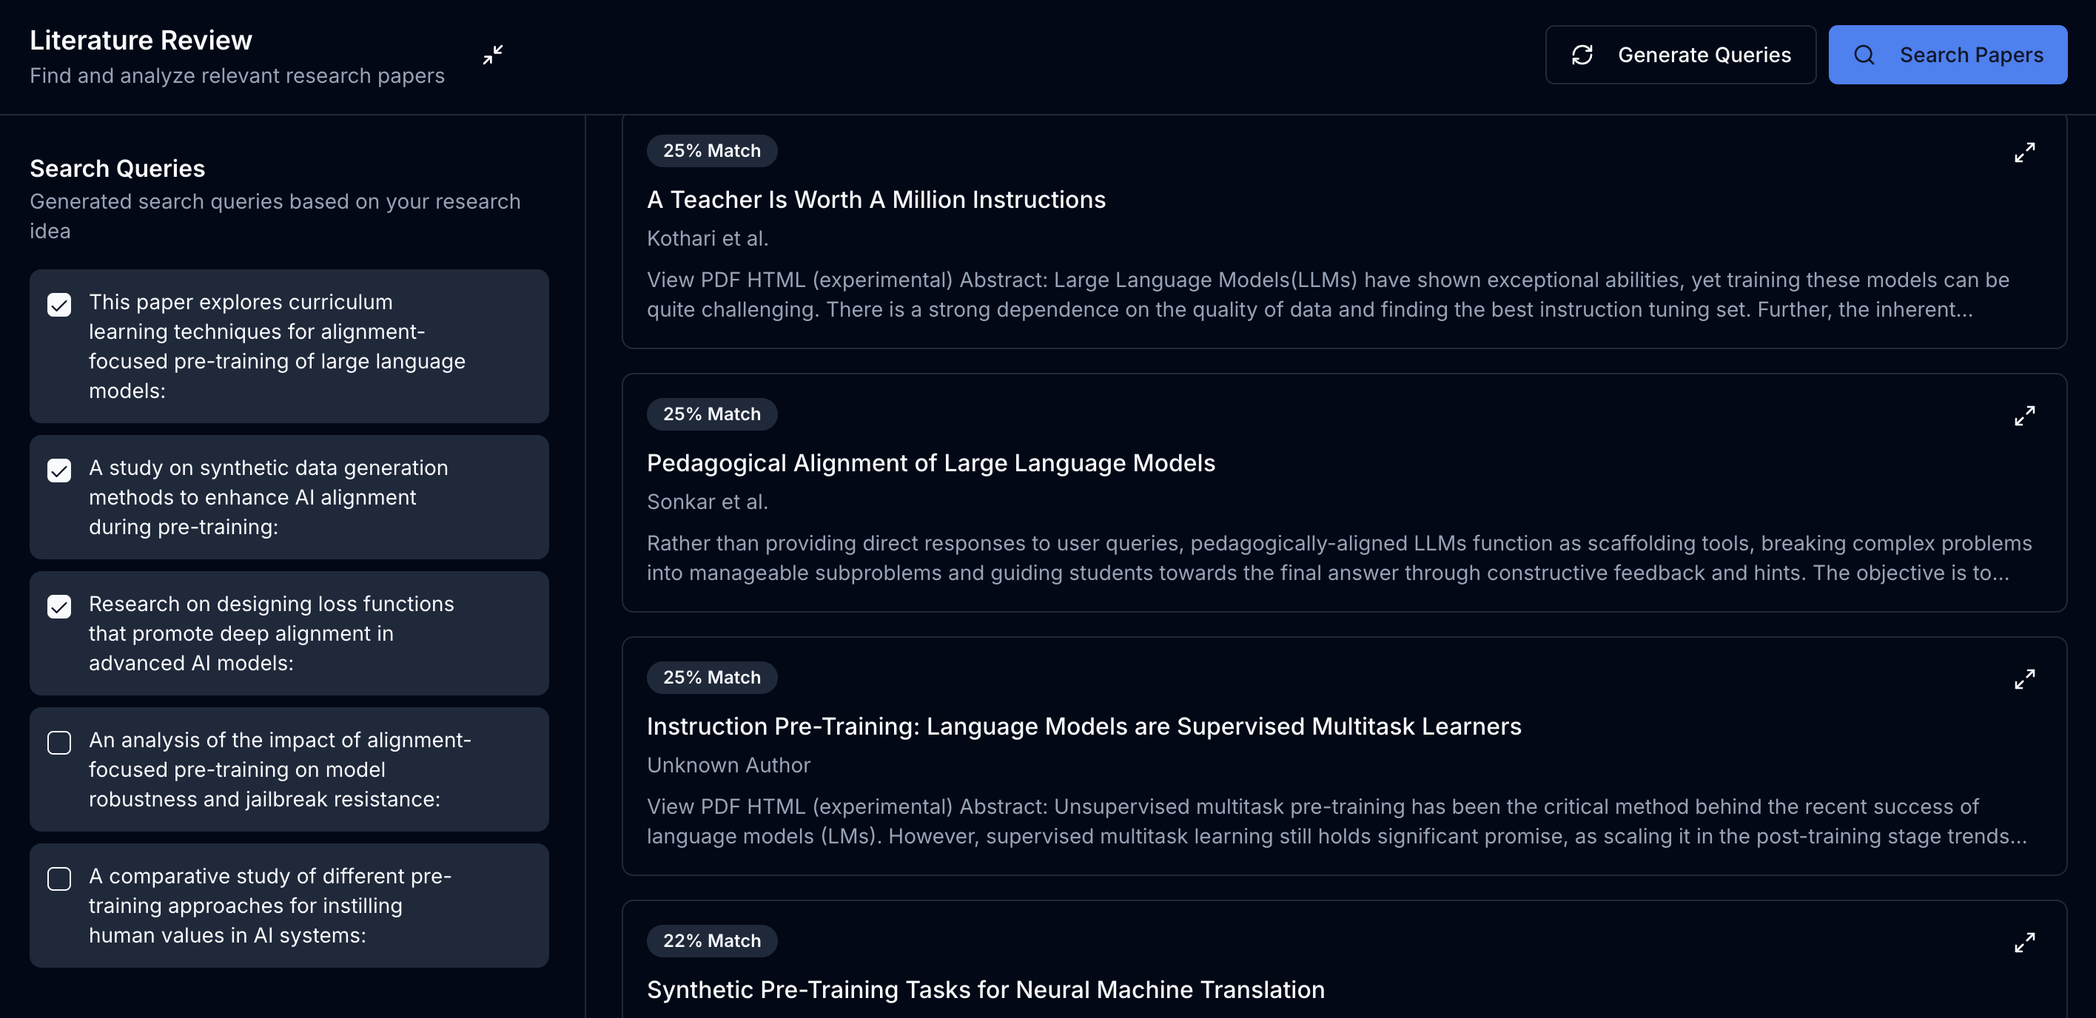Click the Generate Queries button

tap(1680, 55)
